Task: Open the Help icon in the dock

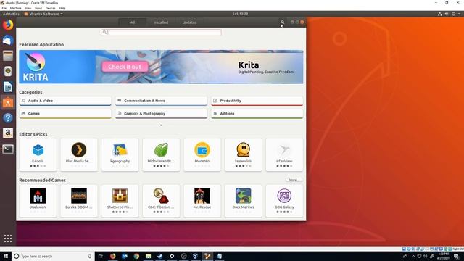Action: pyautogui.click(x=8, y=117)
